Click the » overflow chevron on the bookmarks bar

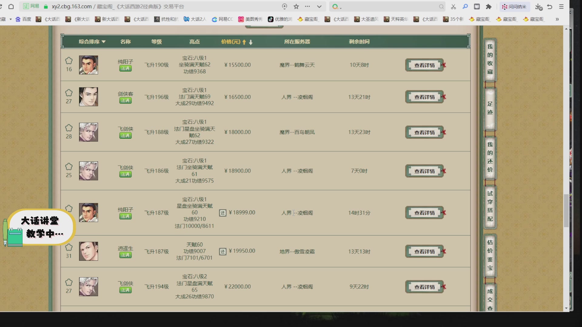(557, 19)
